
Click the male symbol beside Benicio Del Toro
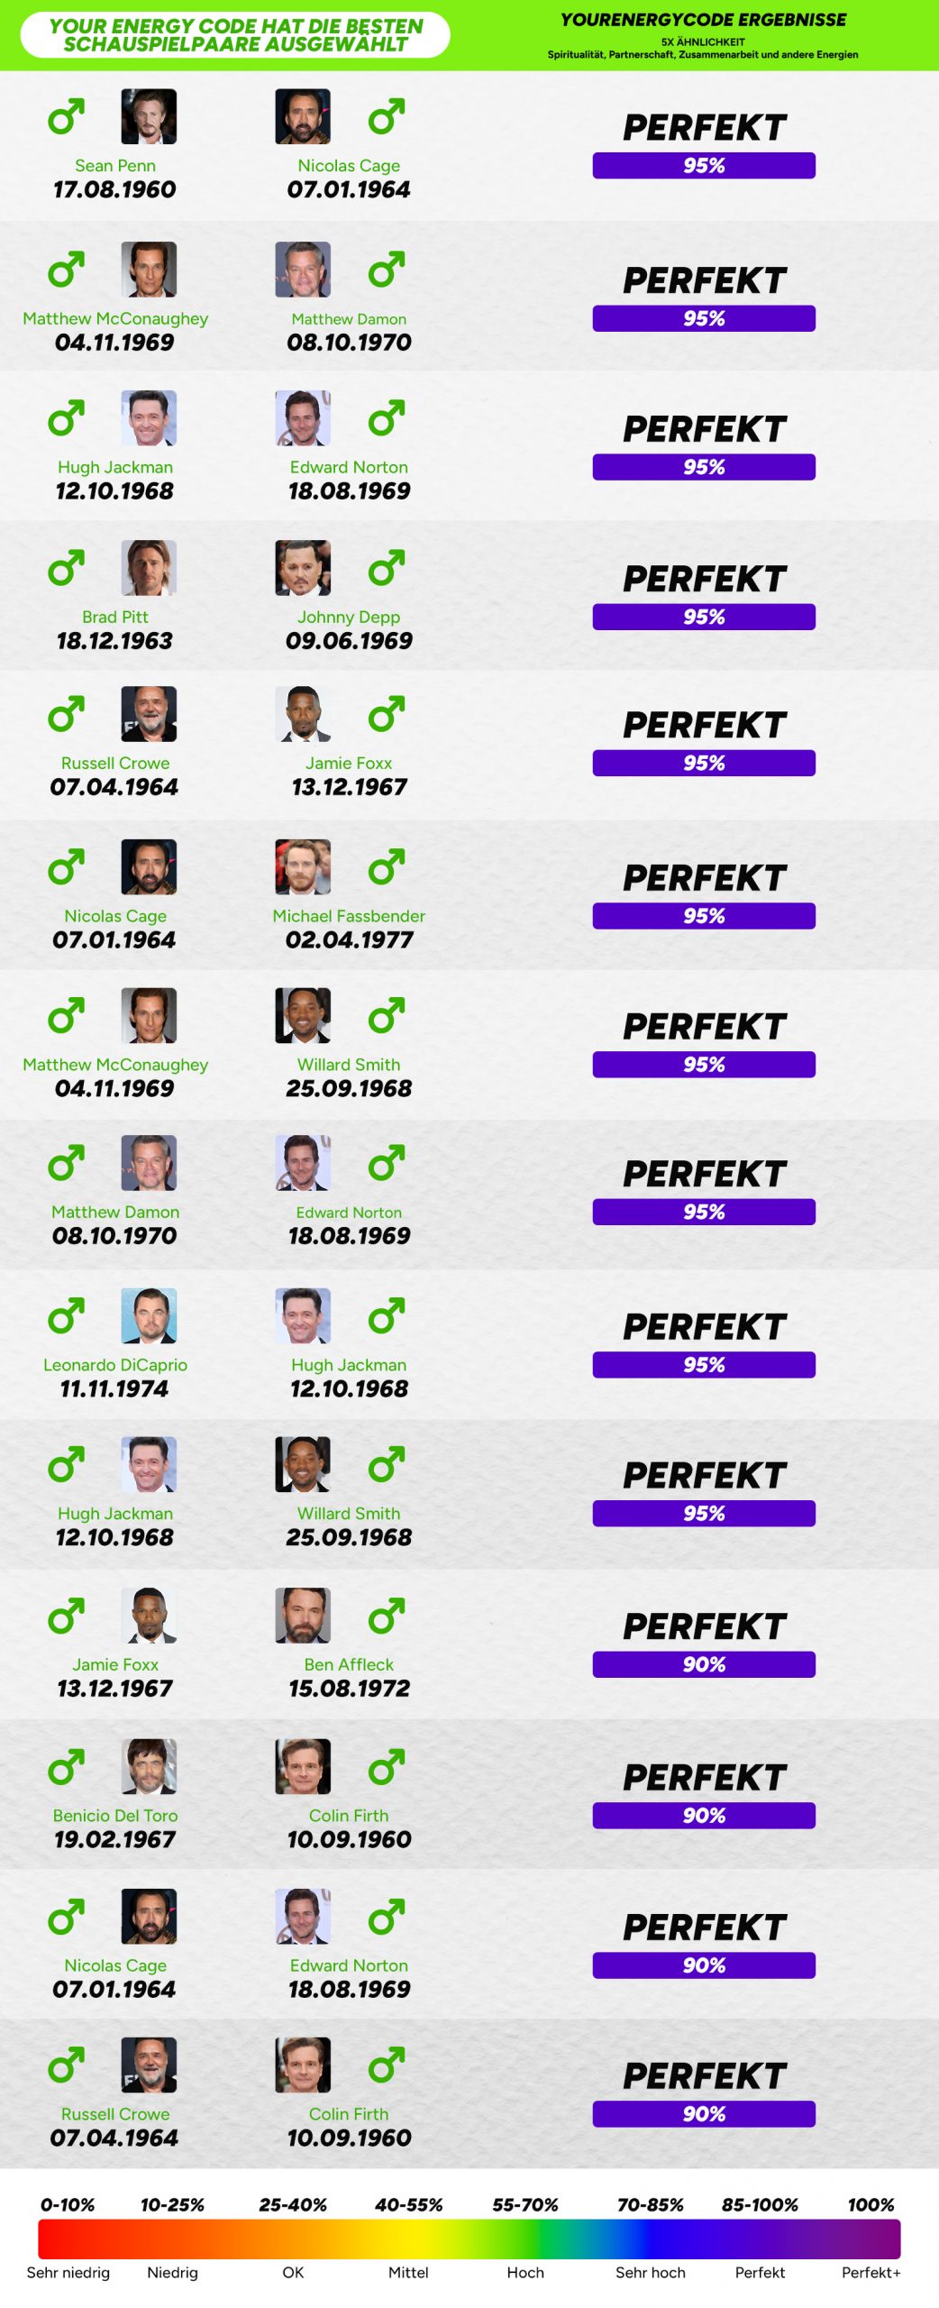(66, 1767)
